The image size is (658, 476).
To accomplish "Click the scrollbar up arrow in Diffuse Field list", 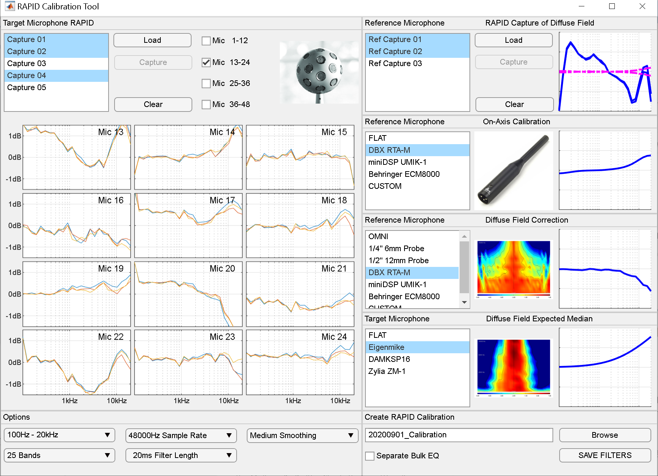I will coord(464,236).
